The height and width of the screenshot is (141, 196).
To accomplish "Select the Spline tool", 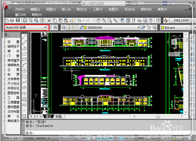I will (x=24, y=82).
